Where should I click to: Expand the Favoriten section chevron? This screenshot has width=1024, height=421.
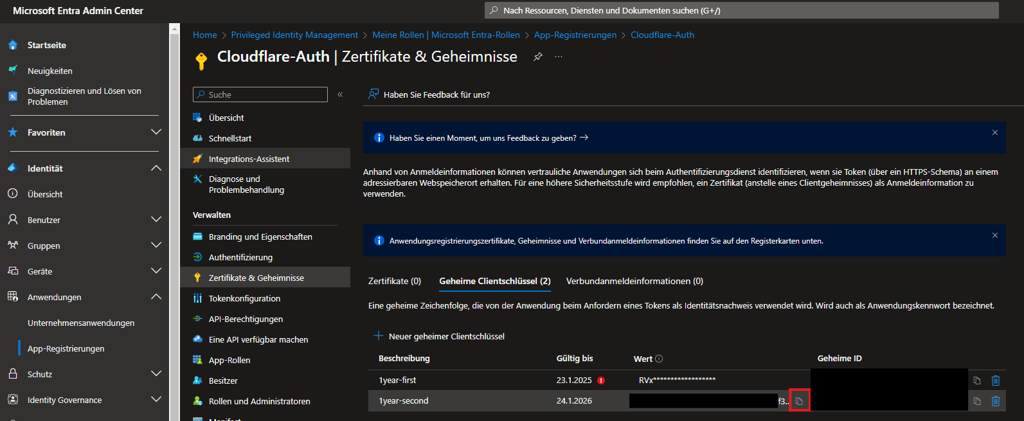(x=156, y=132)
